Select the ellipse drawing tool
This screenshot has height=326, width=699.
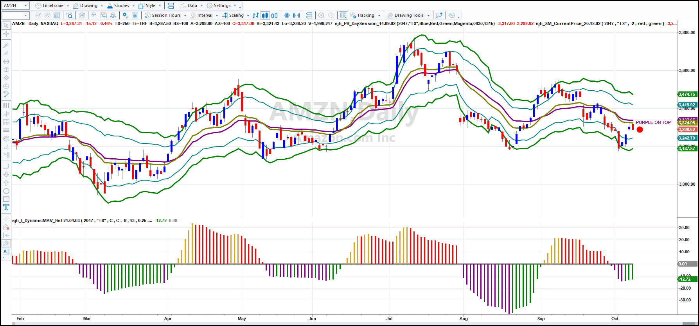[x=6, y=191]
